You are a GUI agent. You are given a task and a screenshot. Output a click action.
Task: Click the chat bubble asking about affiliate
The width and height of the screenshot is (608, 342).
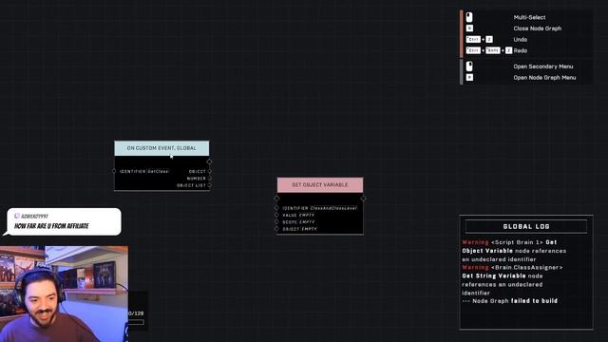64,221
